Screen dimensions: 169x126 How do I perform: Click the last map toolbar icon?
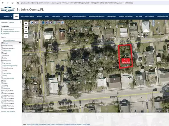tap(63, 22)
